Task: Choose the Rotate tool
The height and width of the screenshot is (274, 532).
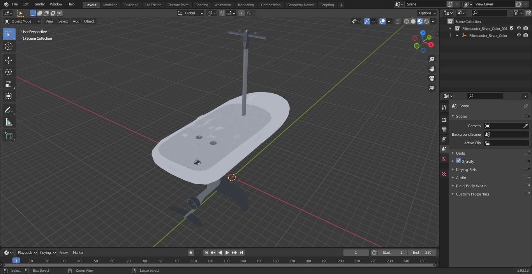Action: coord(9,72)
